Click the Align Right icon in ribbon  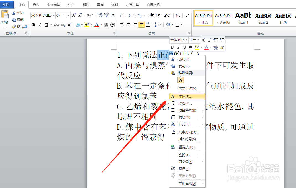pyautogui.click(x=135, y=25)
